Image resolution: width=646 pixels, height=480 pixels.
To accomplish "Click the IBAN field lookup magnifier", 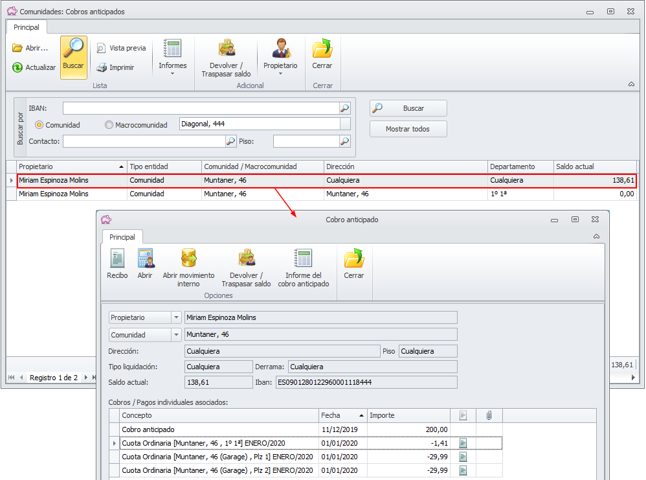I will 345,108.
